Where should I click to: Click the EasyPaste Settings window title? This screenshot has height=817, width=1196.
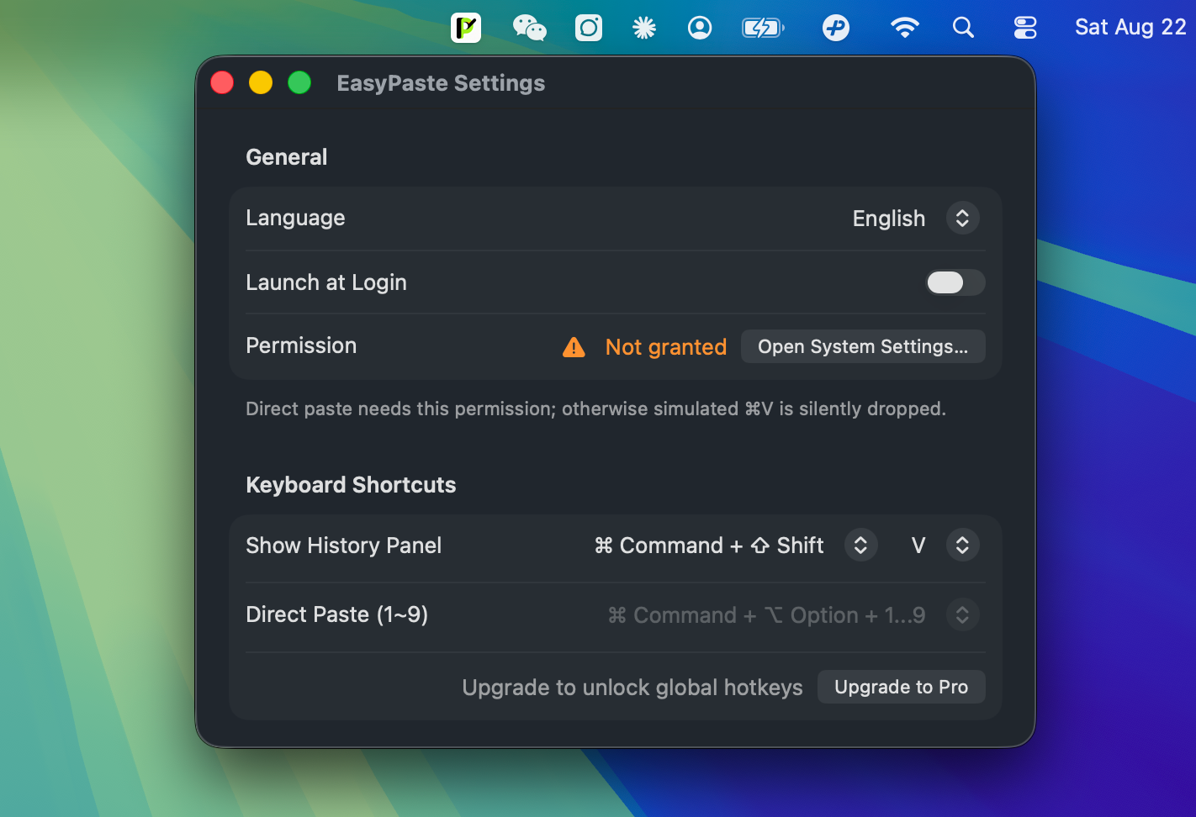441,83
